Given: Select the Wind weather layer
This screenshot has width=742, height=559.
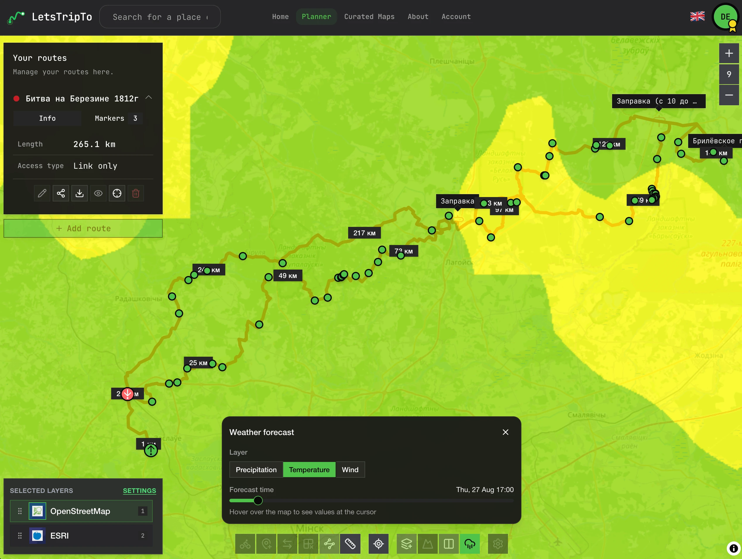Looking at the screenshot, I should coord(350,470).
